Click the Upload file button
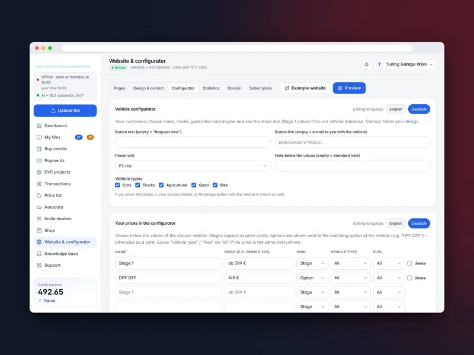Viewport: 474px width, 355px height. 65,111
